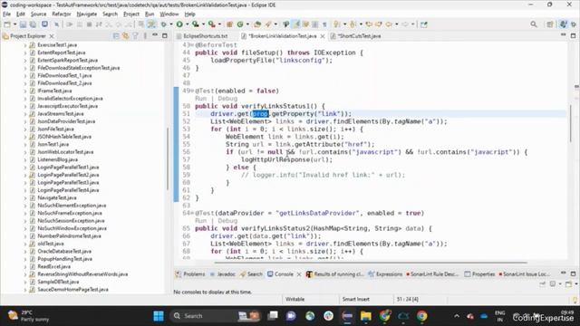Open the New file dropdown arrow
Screen dimensions: 580x326
(14, 24)
